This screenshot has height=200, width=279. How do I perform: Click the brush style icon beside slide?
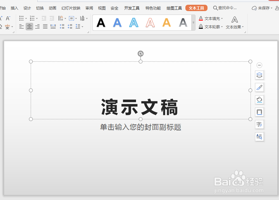coord(259,87)
